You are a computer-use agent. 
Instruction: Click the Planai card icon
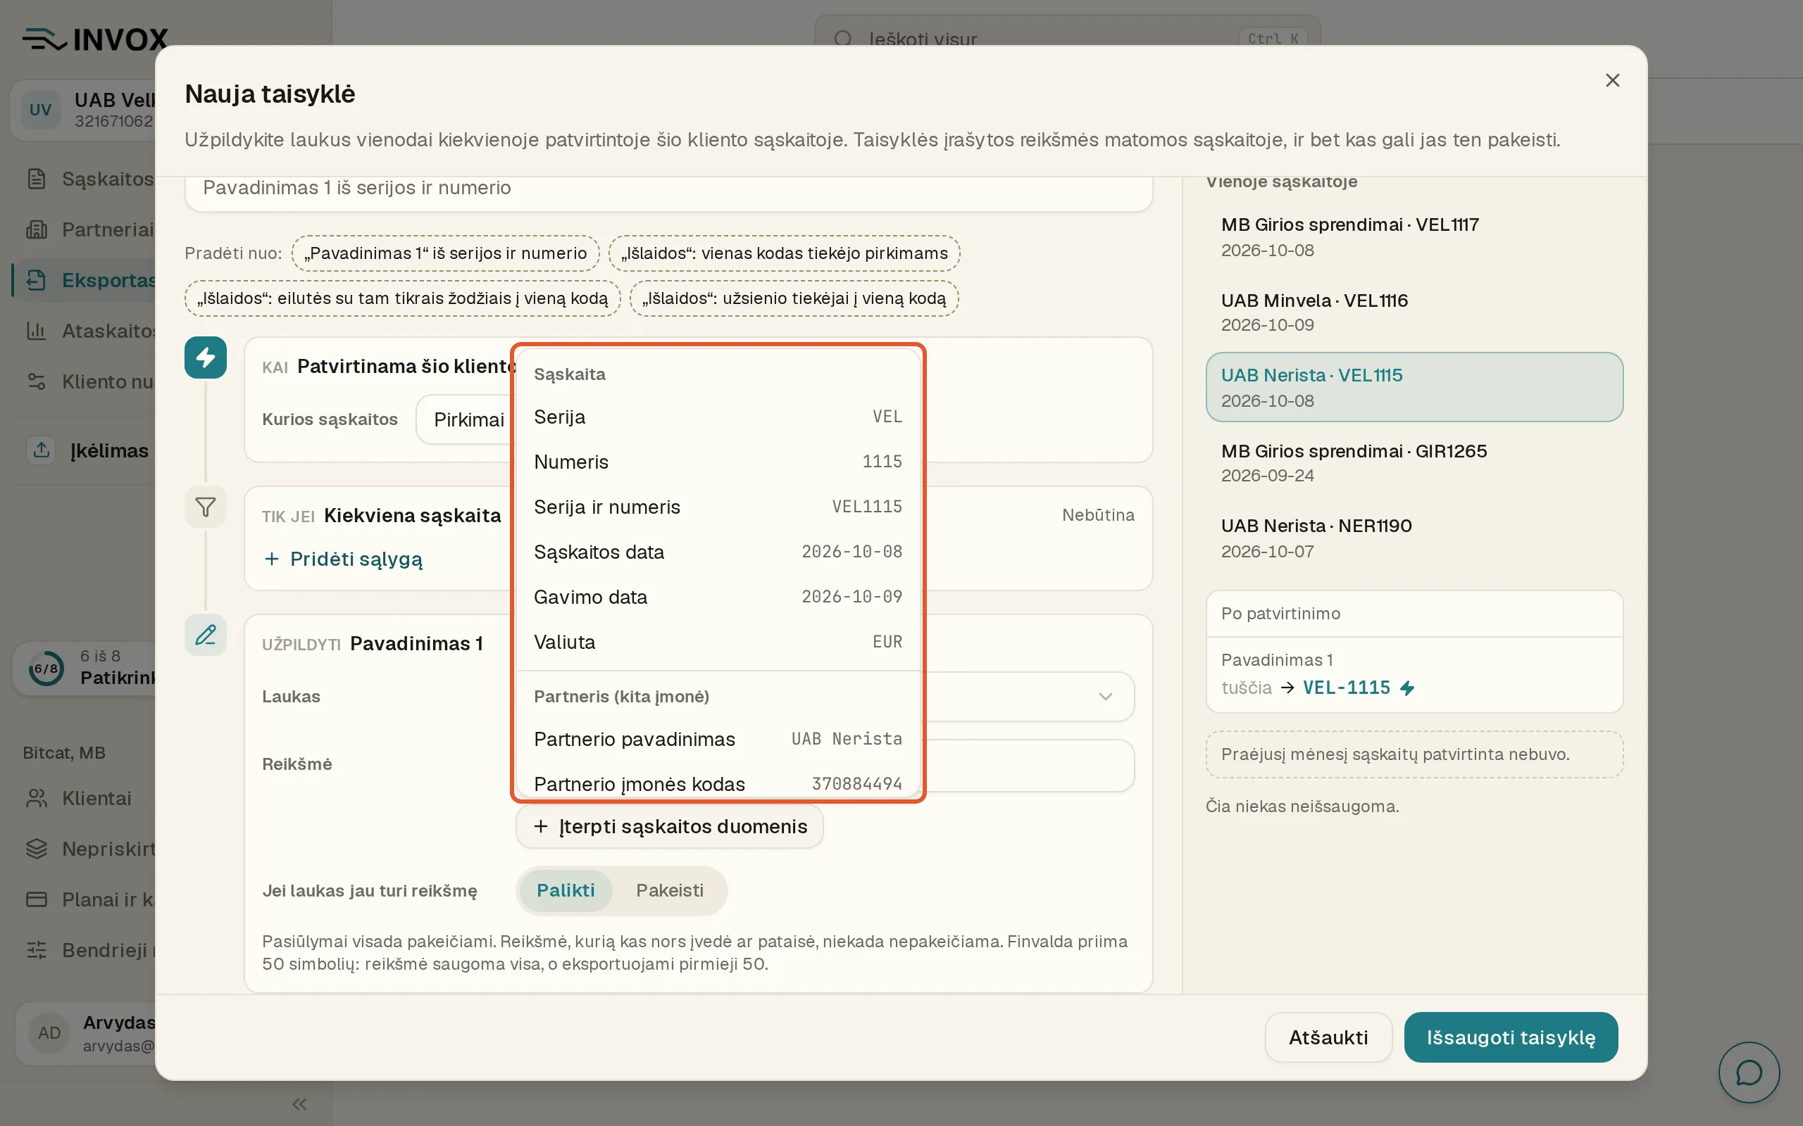[37, 899]
